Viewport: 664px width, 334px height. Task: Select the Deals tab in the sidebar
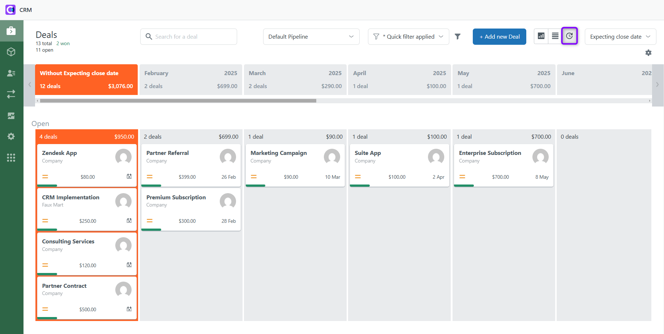[11, 31]
